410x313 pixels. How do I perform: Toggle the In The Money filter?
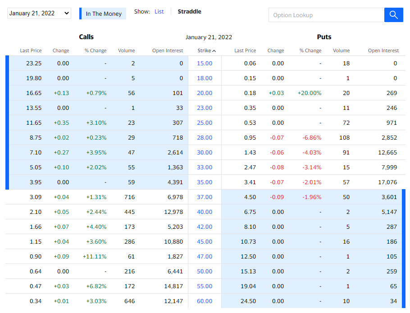click(103, 14)
